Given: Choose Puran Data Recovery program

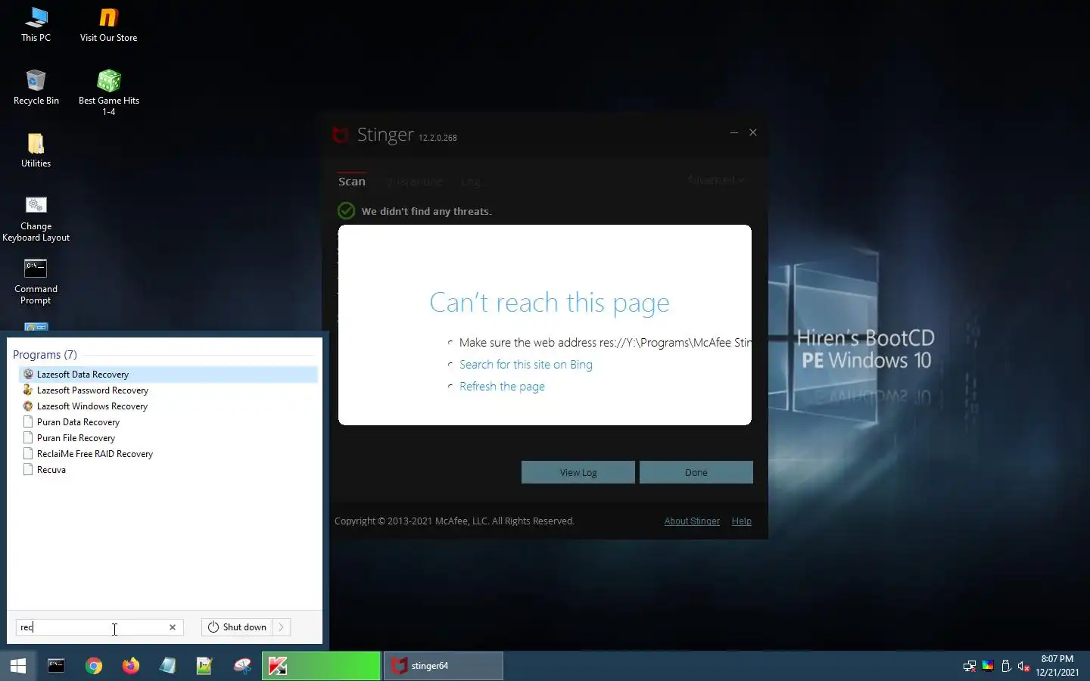Looking at the screenshot, I should click(x=167, y=422).
